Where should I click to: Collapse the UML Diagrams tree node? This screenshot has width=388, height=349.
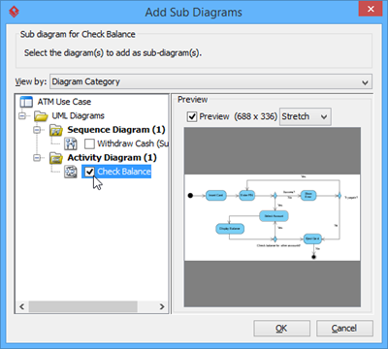(22, 115)
